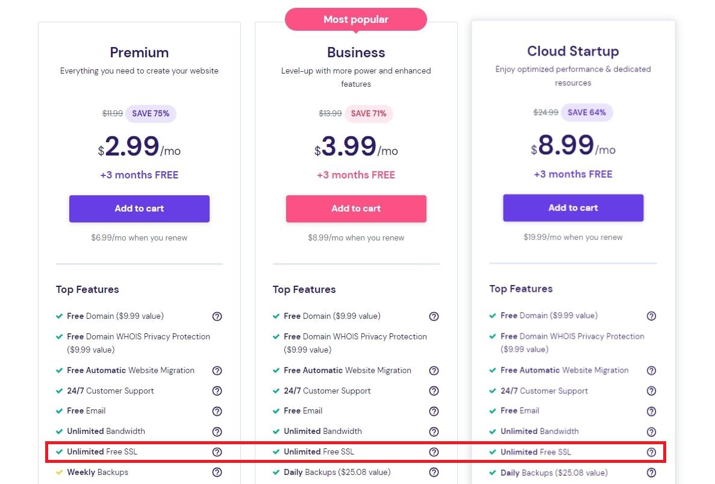Add Cloud Startup plan to cart
Screen dimensions: 715x484
(573, 208)
